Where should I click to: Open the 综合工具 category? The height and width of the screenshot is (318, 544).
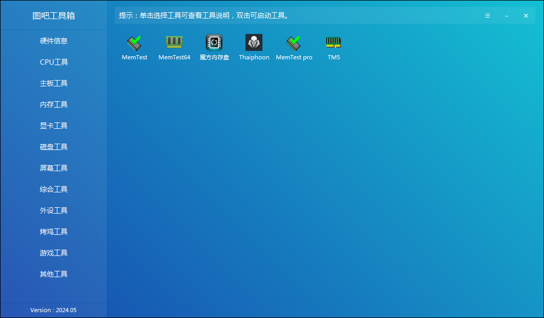tap(54, 189)
